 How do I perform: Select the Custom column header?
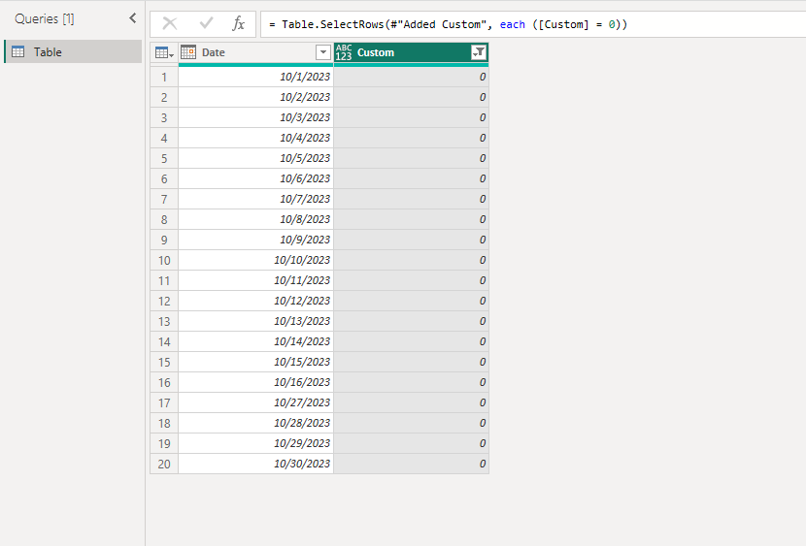pyautogui.click(x=411, y=52)
